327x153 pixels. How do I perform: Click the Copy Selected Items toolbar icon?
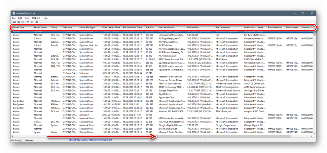[x=23, y=22]
